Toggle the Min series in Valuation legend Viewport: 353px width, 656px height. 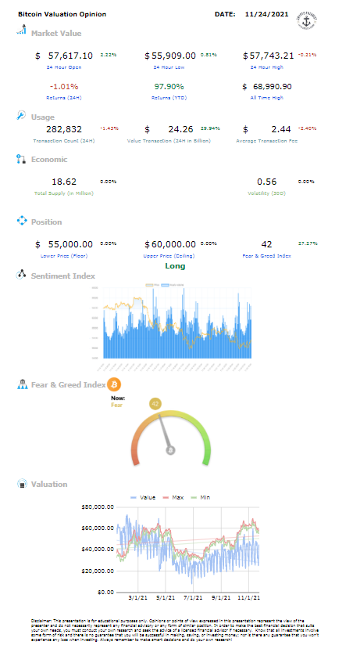click(200, 497)
